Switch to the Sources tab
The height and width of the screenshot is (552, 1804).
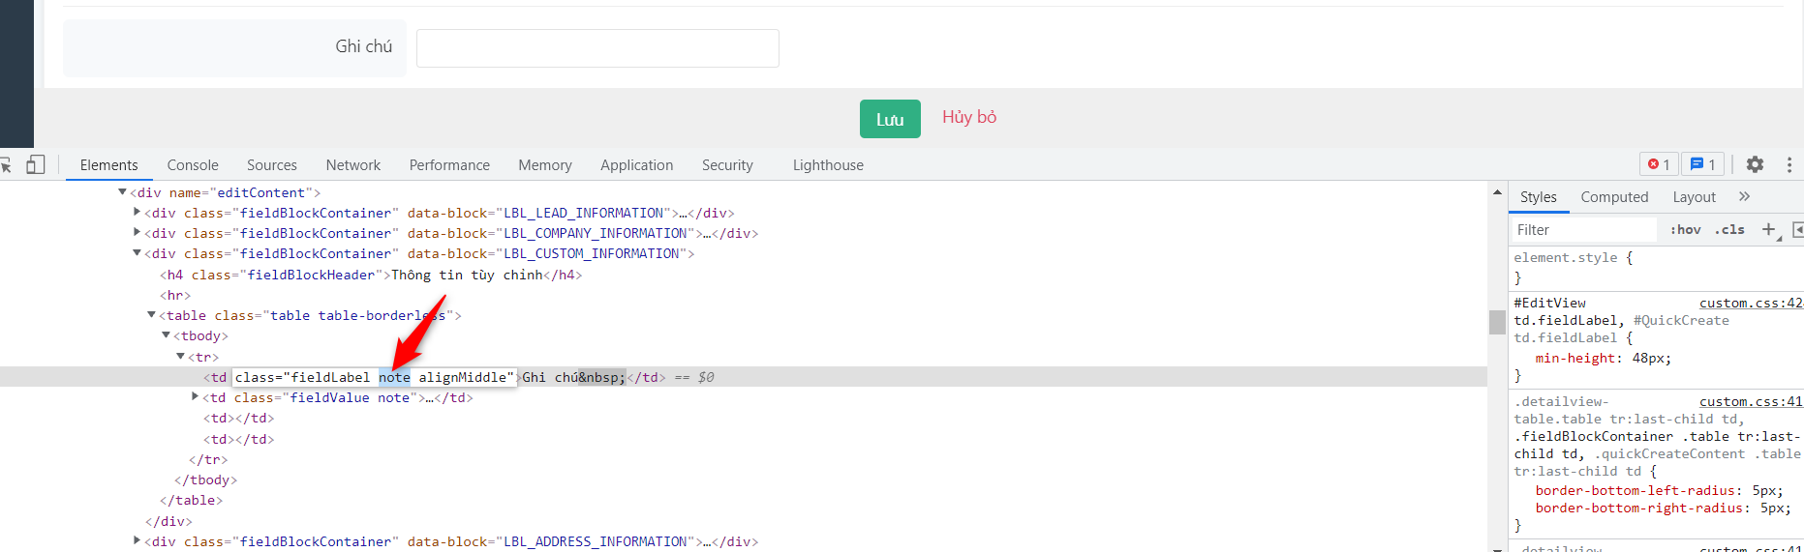pos(271,165)
